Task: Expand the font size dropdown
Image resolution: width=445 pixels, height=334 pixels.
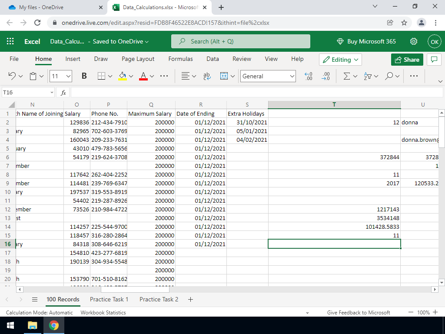Action: 68,76
